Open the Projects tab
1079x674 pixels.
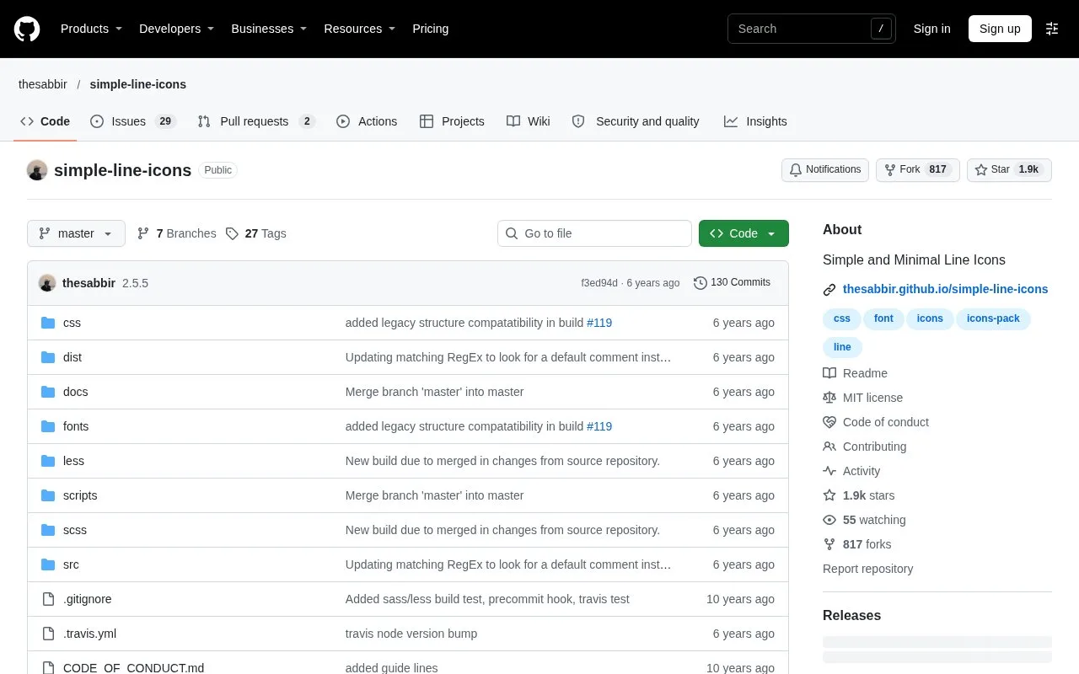click(x=452, y=121)
